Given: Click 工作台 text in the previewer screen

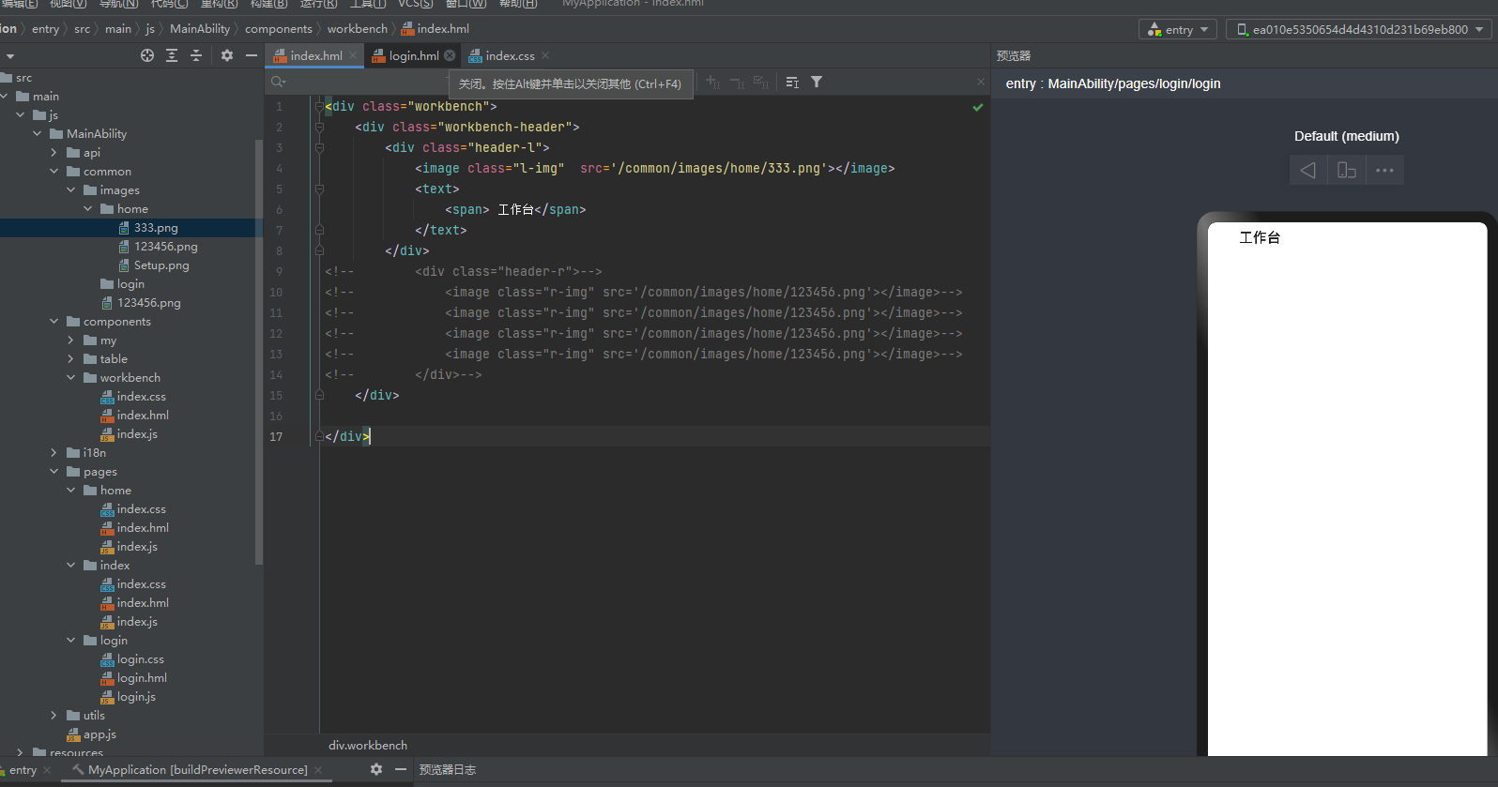Looking at the screenshot, I should click(x=1260, y=237).
